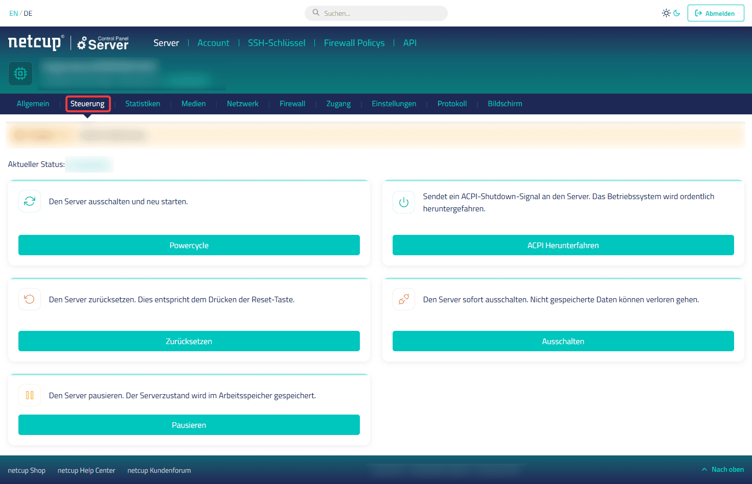Click the Pausieren button
Screen dimensions: 752x484
coord(189,425)
